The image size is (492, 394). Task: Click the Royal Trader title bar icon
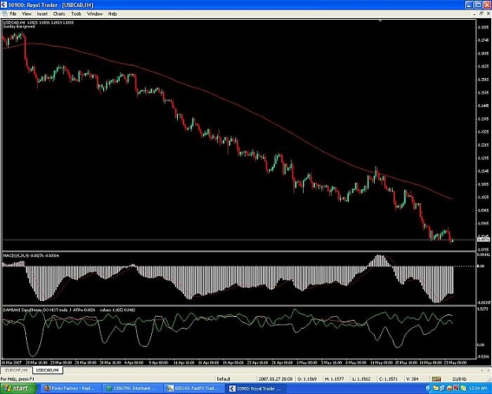tap(4, 5)
